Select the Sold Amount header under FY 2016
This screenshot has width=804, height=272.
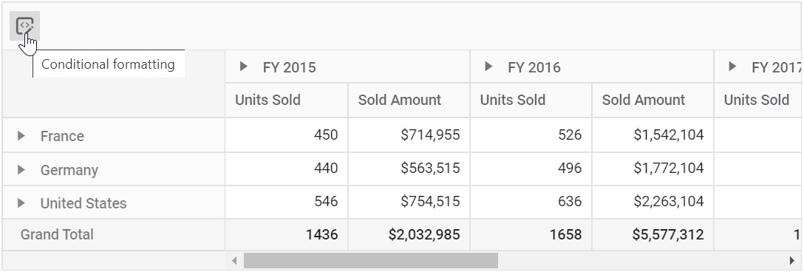[653, 100]
